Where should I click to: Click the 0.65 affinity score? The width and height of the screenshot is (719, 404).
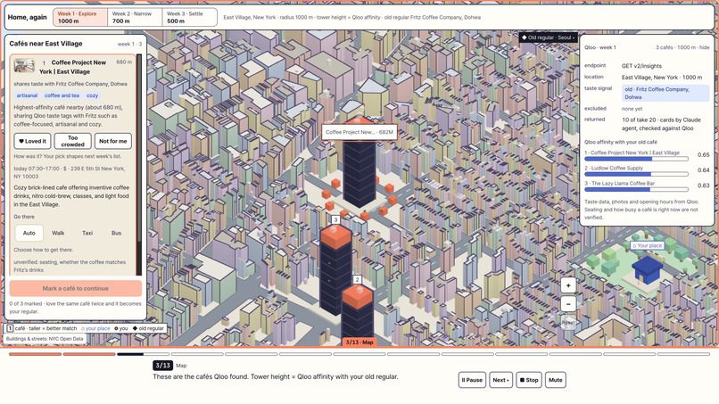pyautogui.click(x=704, y=155)
